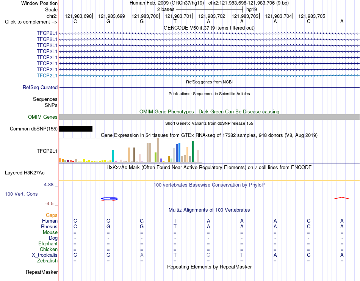
Task: Open 'Short Genetic Variants from dbSNP release 155' title
Action: (x=209, y=123)
